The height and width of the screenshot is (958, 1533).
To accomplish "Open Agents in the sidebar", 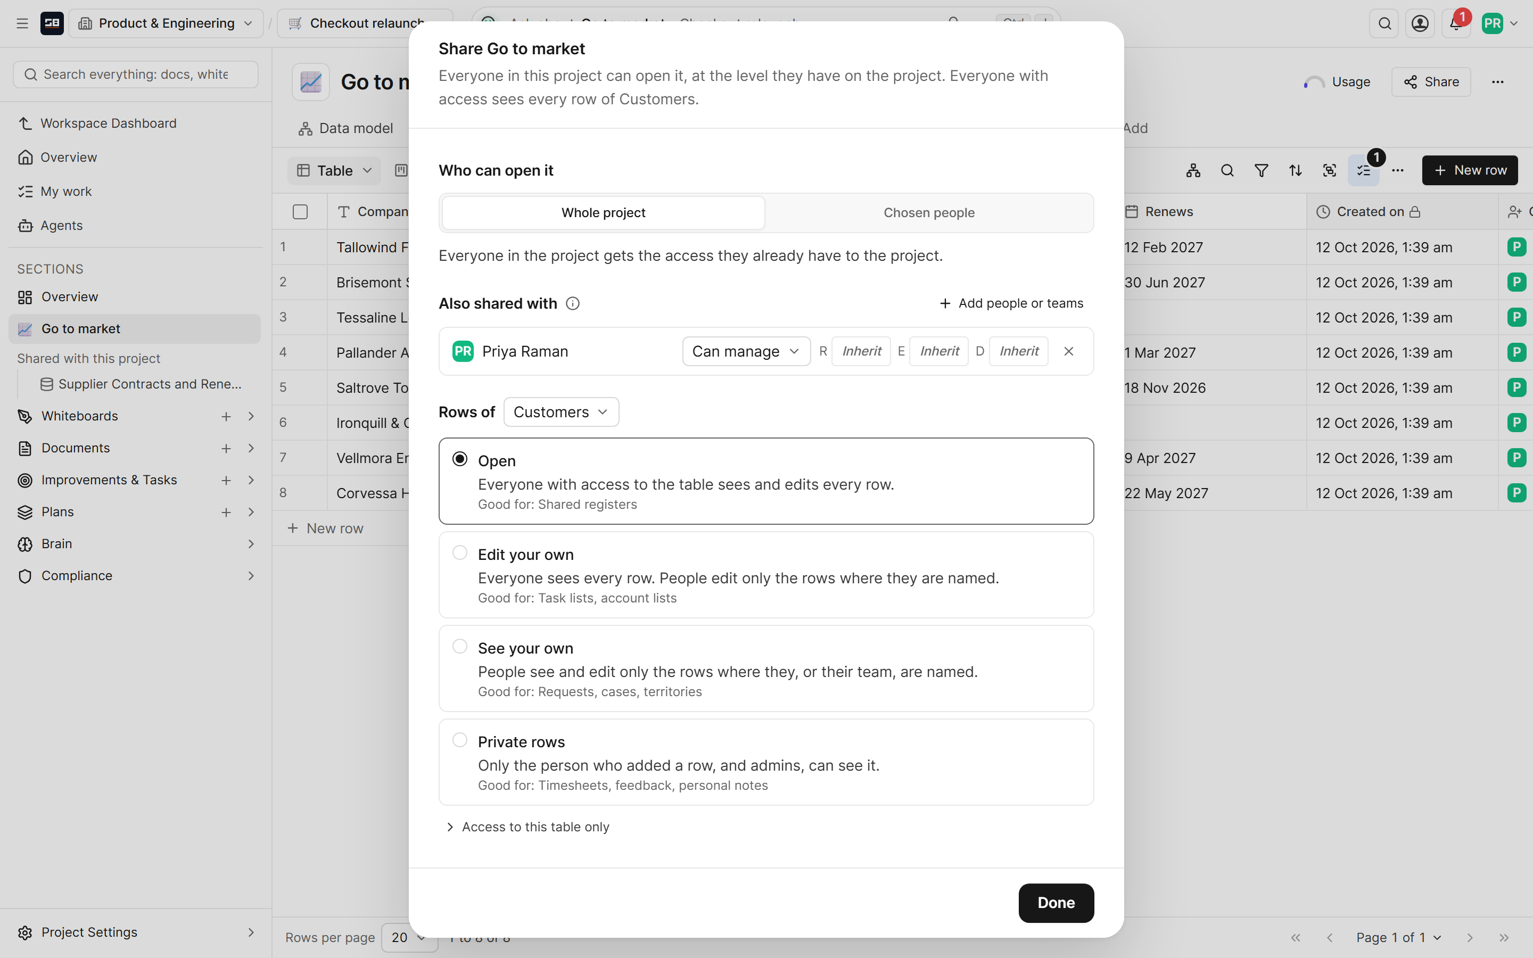I will [x=61, y=226].
